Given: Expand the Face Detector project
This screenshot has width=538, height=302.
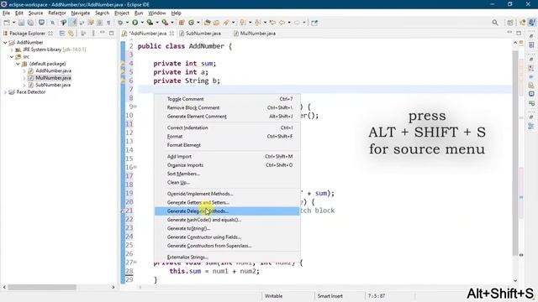Looking at the screenshot, I should click(x=5, y=92).
